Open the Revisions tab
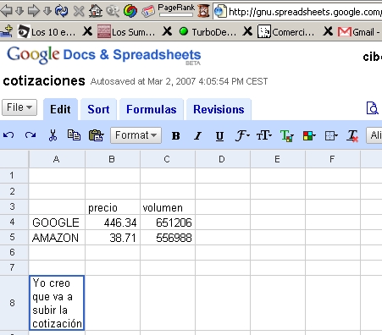The image size is (382, 335). click(219, 109)
